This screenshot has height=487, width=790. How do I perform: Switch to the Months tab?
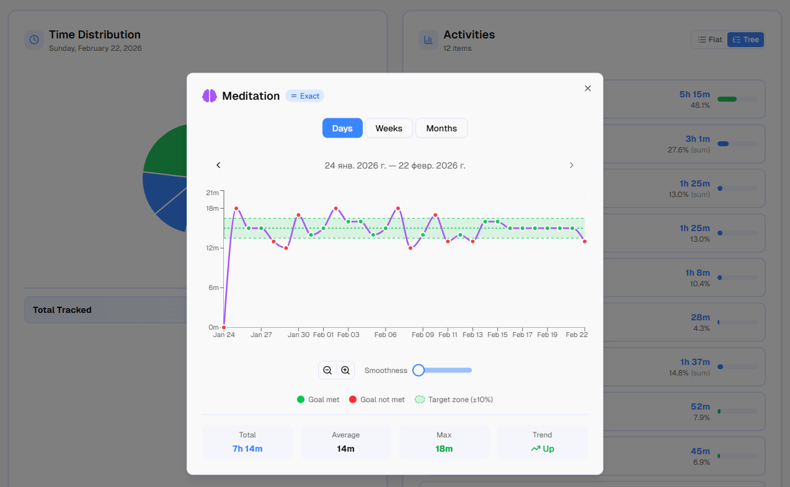(x=442, y=128)
